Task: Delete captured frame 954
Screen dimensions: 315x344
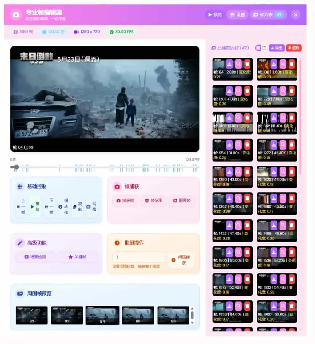Action: pyautogui.click(x=247, y=145)
